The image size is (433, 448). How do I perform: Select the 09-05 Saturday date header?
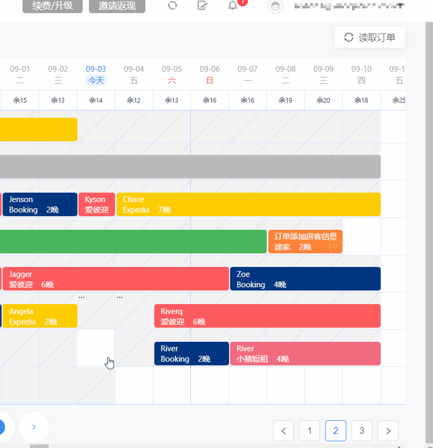(x=172, y=74)
